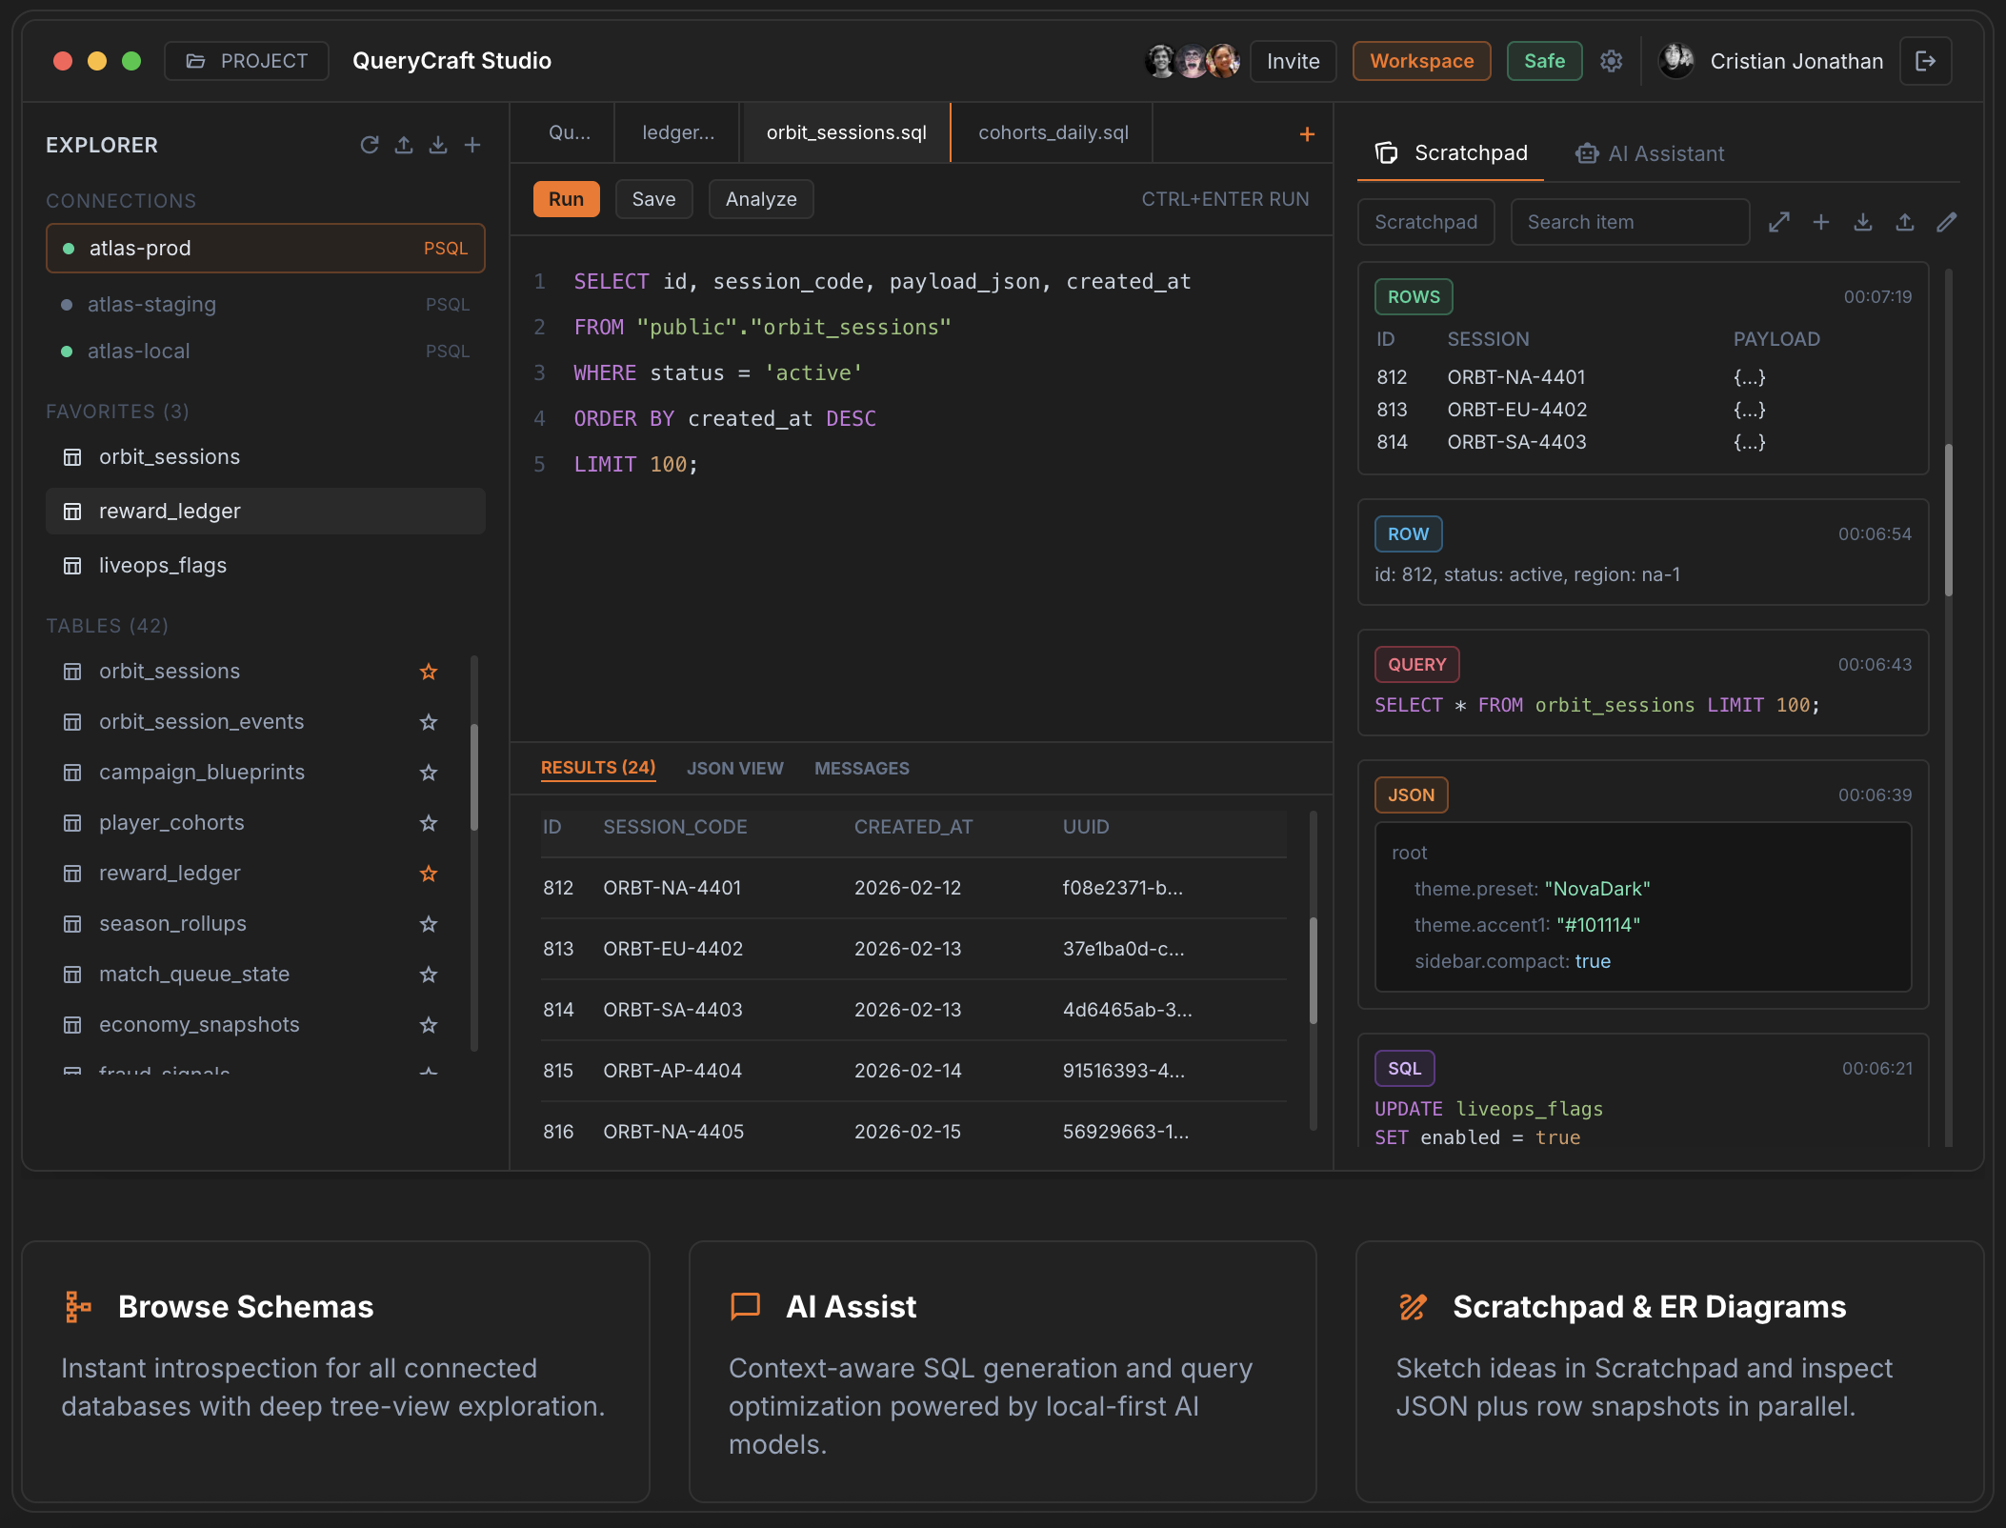Open the Scratchpad filter dropdown
Image resolution: width=2006 pixels, height=1528 pixels.
pyautogui.click(x=1425, y=222)
